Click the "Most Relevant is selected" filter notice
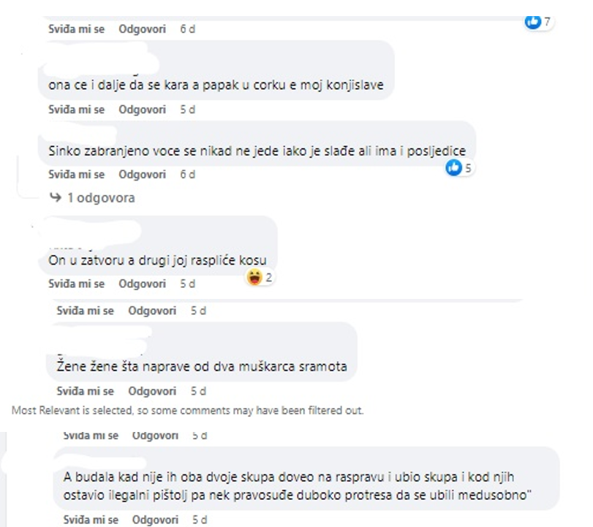 pyautogui.click(x=188, y=410)
